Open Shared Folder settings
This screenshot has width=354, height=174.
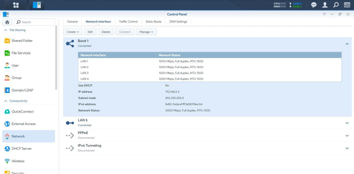tap(29, 41)
